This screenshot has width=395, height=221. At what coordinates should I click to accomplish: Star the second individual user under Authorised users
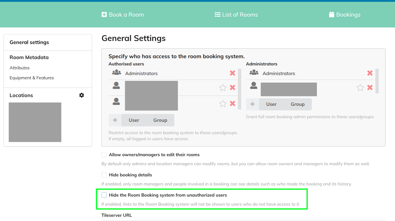click(x=223, y=104)
